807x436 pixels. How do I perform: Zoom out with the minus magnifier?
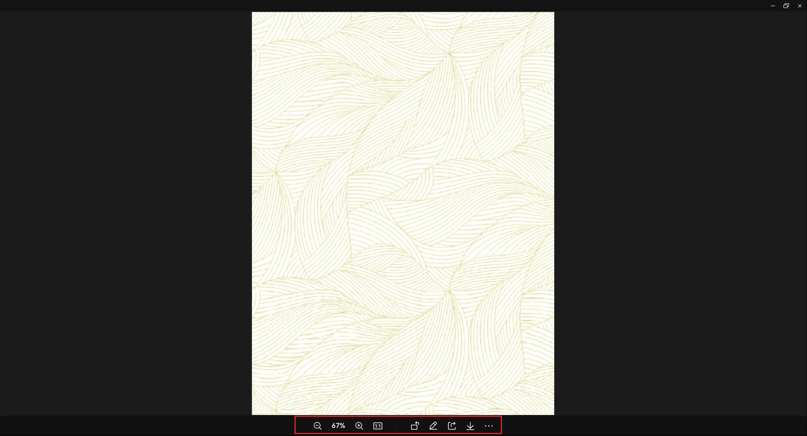click(317, 426)
